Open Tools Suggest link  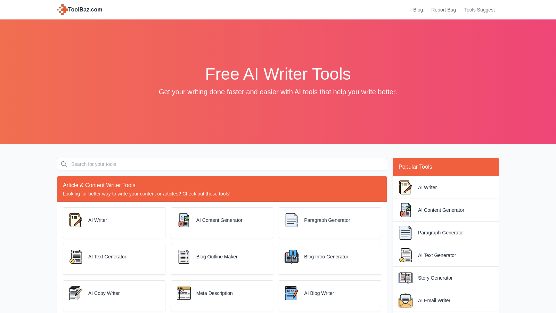coord(480,10)
